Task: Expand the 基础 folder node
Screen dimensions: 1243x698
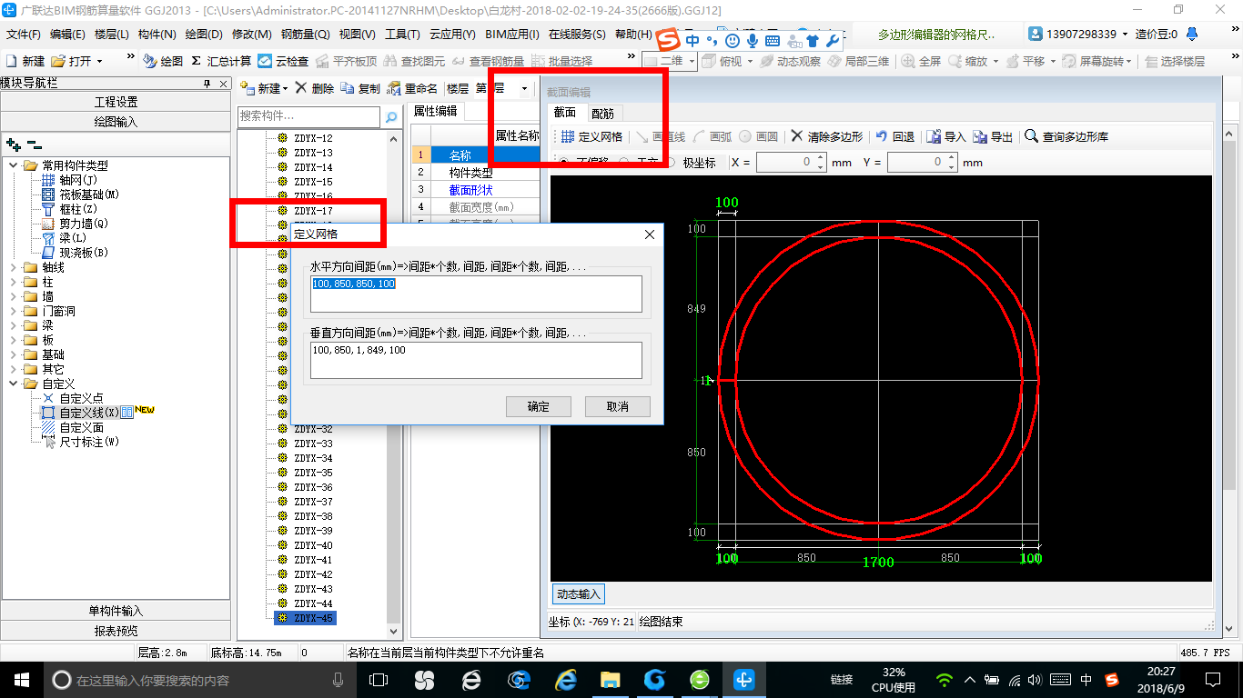Action: 14,354
